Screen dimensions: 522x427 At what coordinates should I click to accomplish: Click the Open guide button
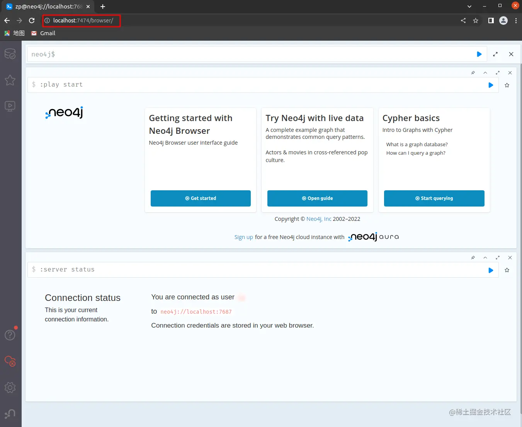317,198
